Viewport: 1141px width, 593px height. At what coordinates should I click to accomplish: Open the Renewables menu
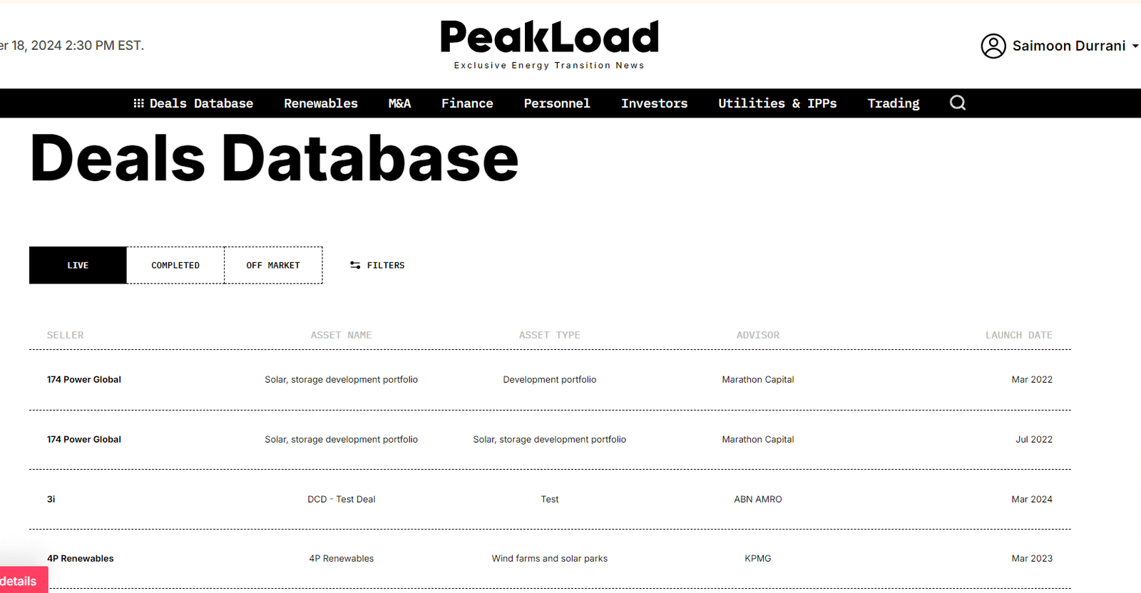[321, 103]
